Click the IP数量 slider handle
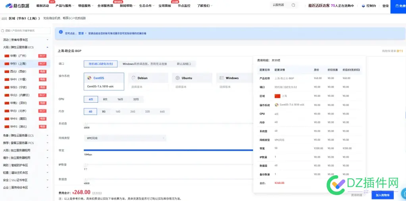Screen dimensions: 406x201 pos(86,164)
